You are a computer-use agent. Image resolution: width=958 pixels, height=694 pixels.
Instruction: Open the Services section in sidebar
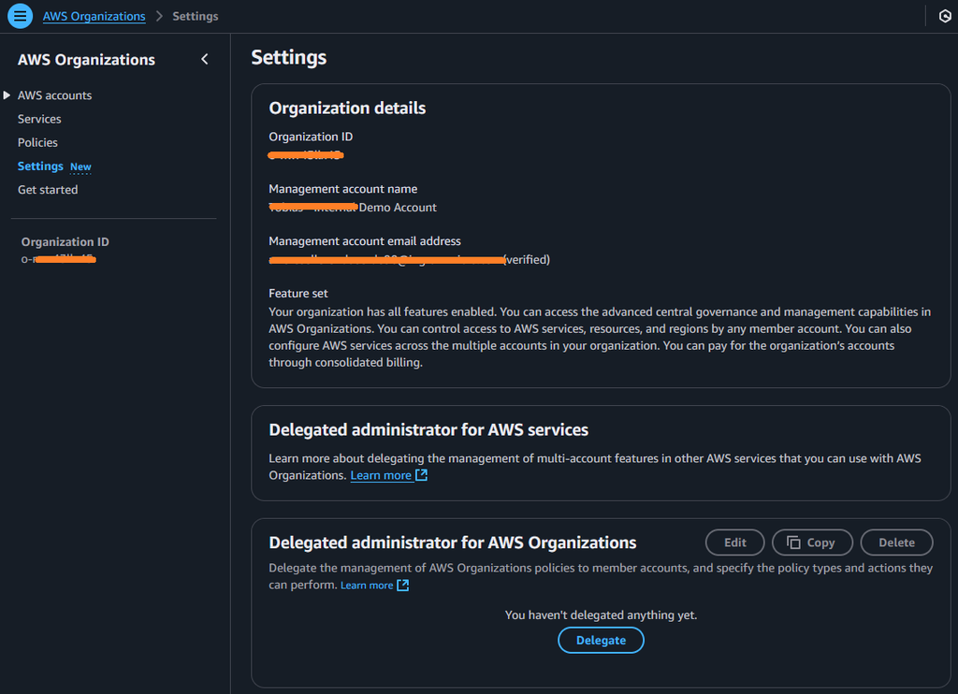coord(38,119)
